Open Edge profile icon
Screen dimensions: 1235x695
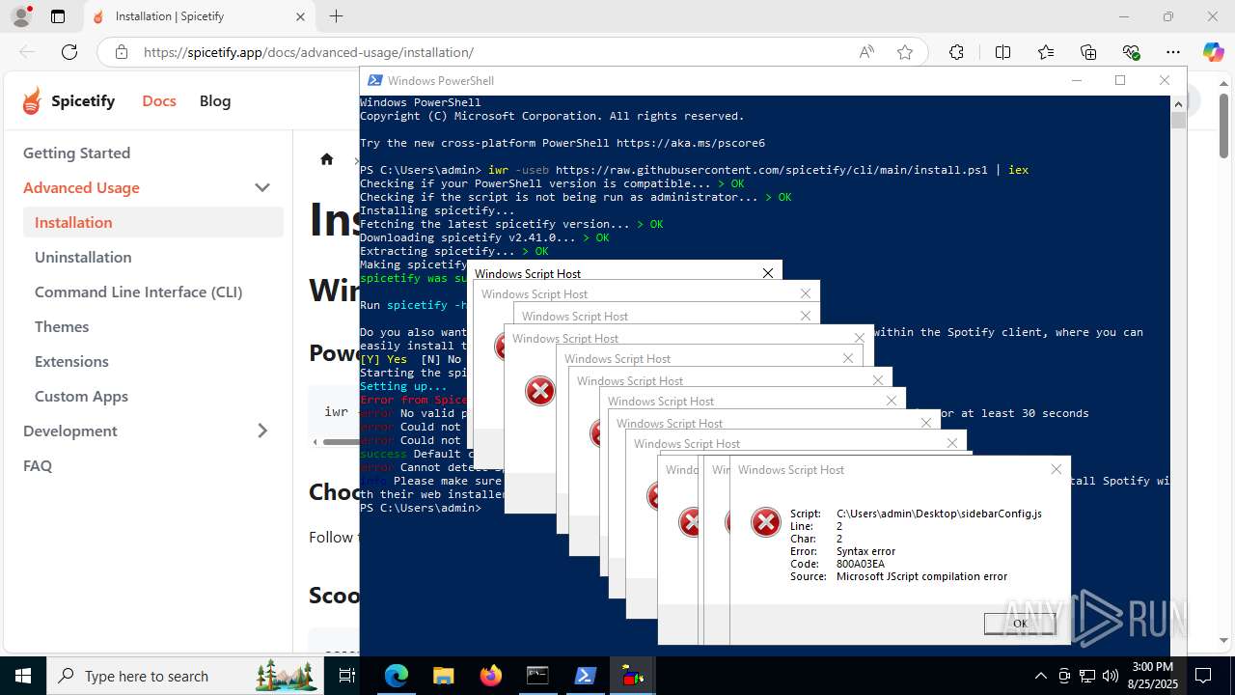[x=20, y=16]
